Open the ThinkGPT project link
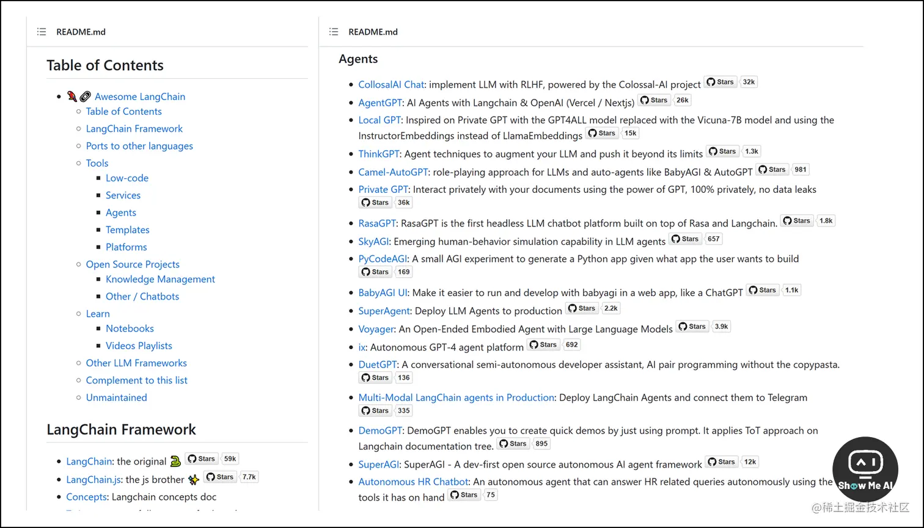Viewport: 924px width, 528px height. [379, 154]
